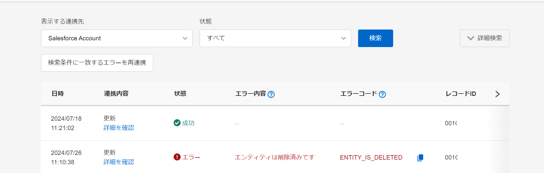Open help for エラーコード column
Screen dimensions: 544x173
click(382, 94)
